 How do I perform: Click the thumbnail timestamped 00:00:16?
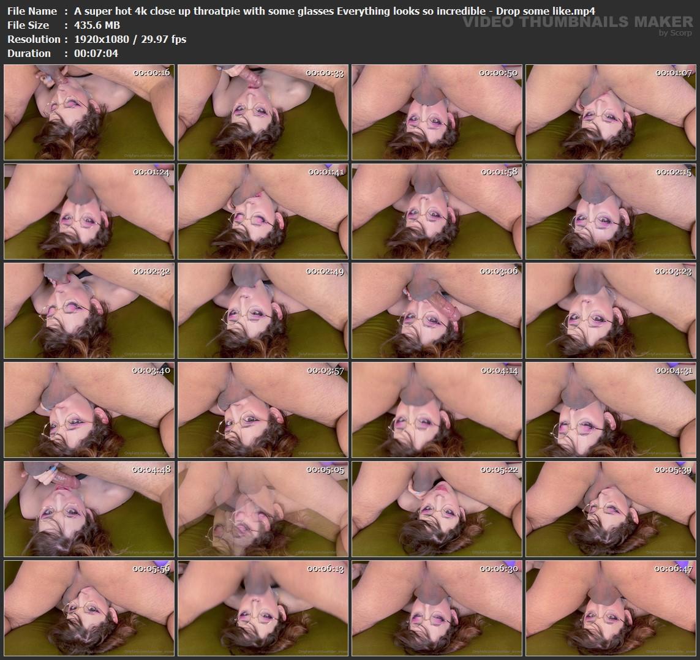(x=89, y=113)
